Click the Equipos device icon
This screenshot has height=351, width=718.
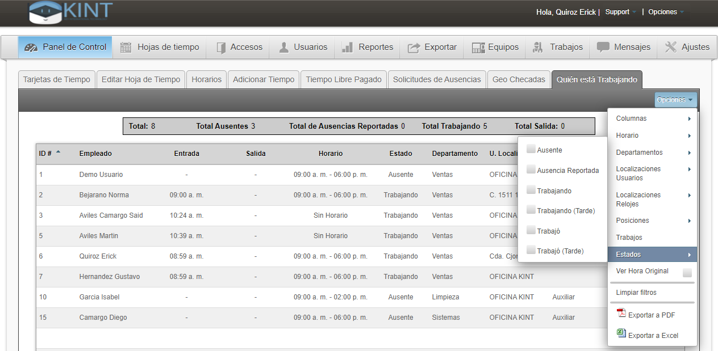point(478,48)
